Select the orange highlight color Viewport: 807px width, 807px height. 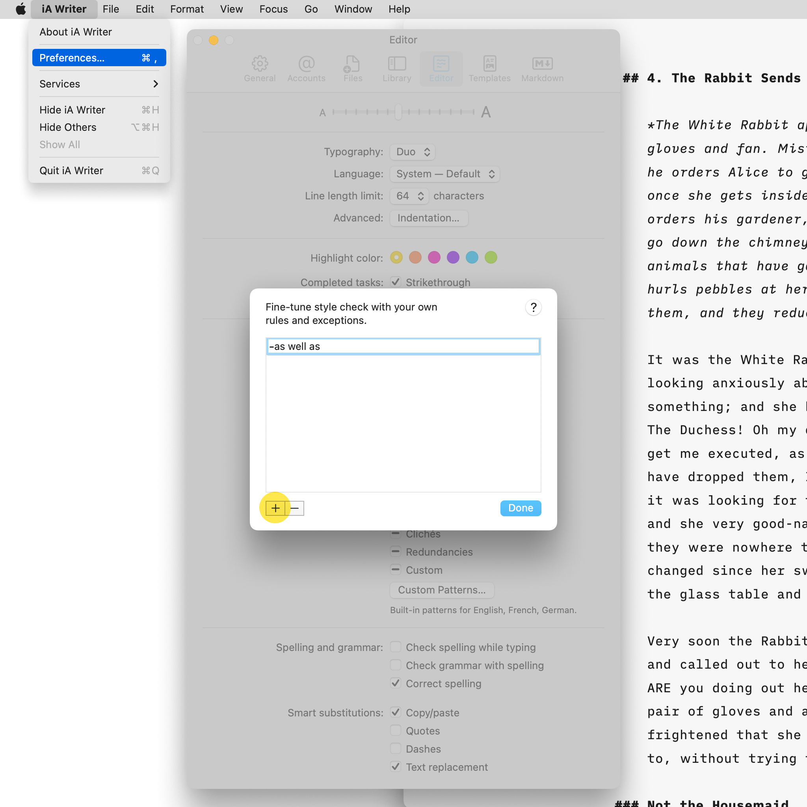(x=415, y=257)
